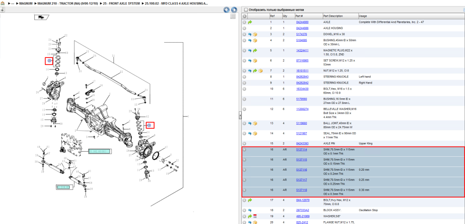Open part link 5119660
Image resolution: width=465 pixels, height=224 pixels.
pyautogui.click(x=302, y=123)
